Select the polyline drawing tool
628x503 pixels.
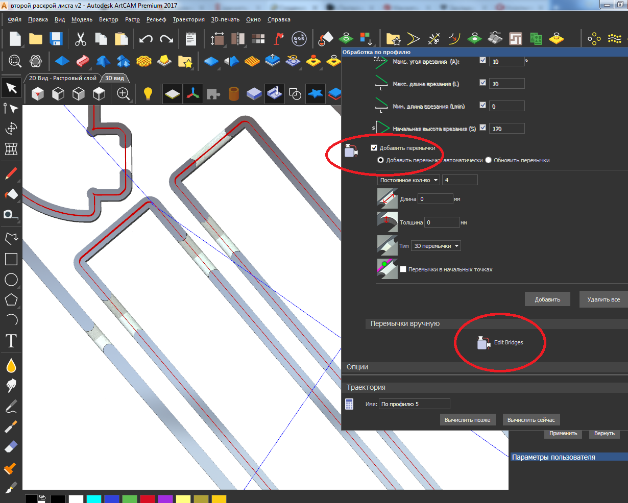click(11, 238)
